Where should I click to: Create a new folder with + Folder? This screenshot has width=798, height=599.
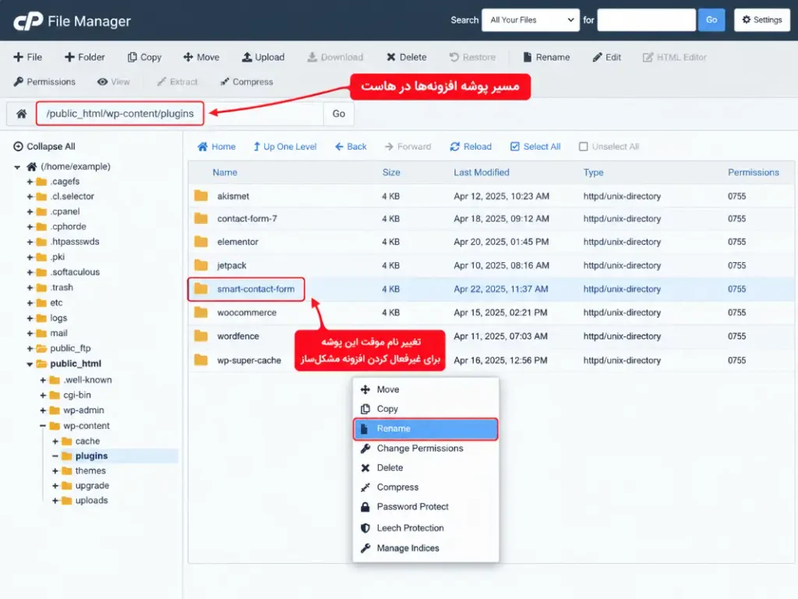pos(84,57)
